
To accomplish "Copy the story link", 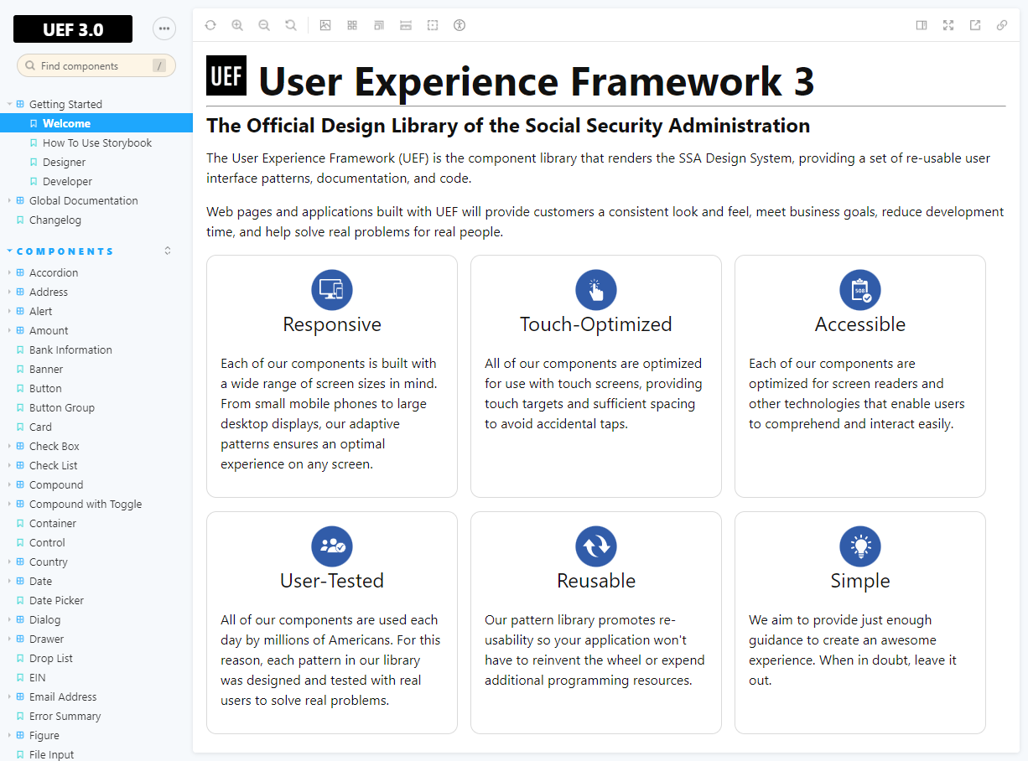I will tap(1002, 25).
